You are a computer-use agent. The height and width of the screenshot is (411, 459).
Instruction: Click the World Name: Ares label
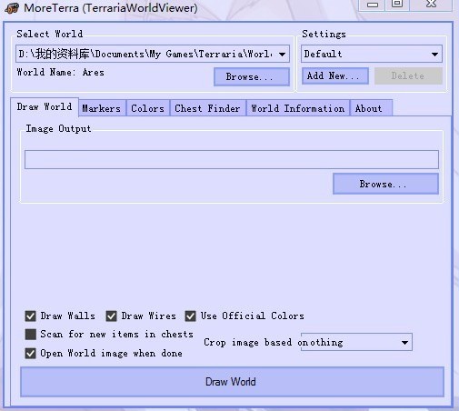point(61,72)
